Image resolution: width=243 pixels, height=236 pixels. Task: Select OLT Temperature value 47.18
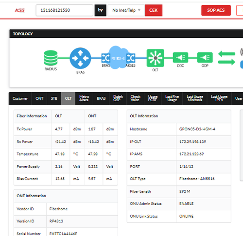tap(60, 154)
